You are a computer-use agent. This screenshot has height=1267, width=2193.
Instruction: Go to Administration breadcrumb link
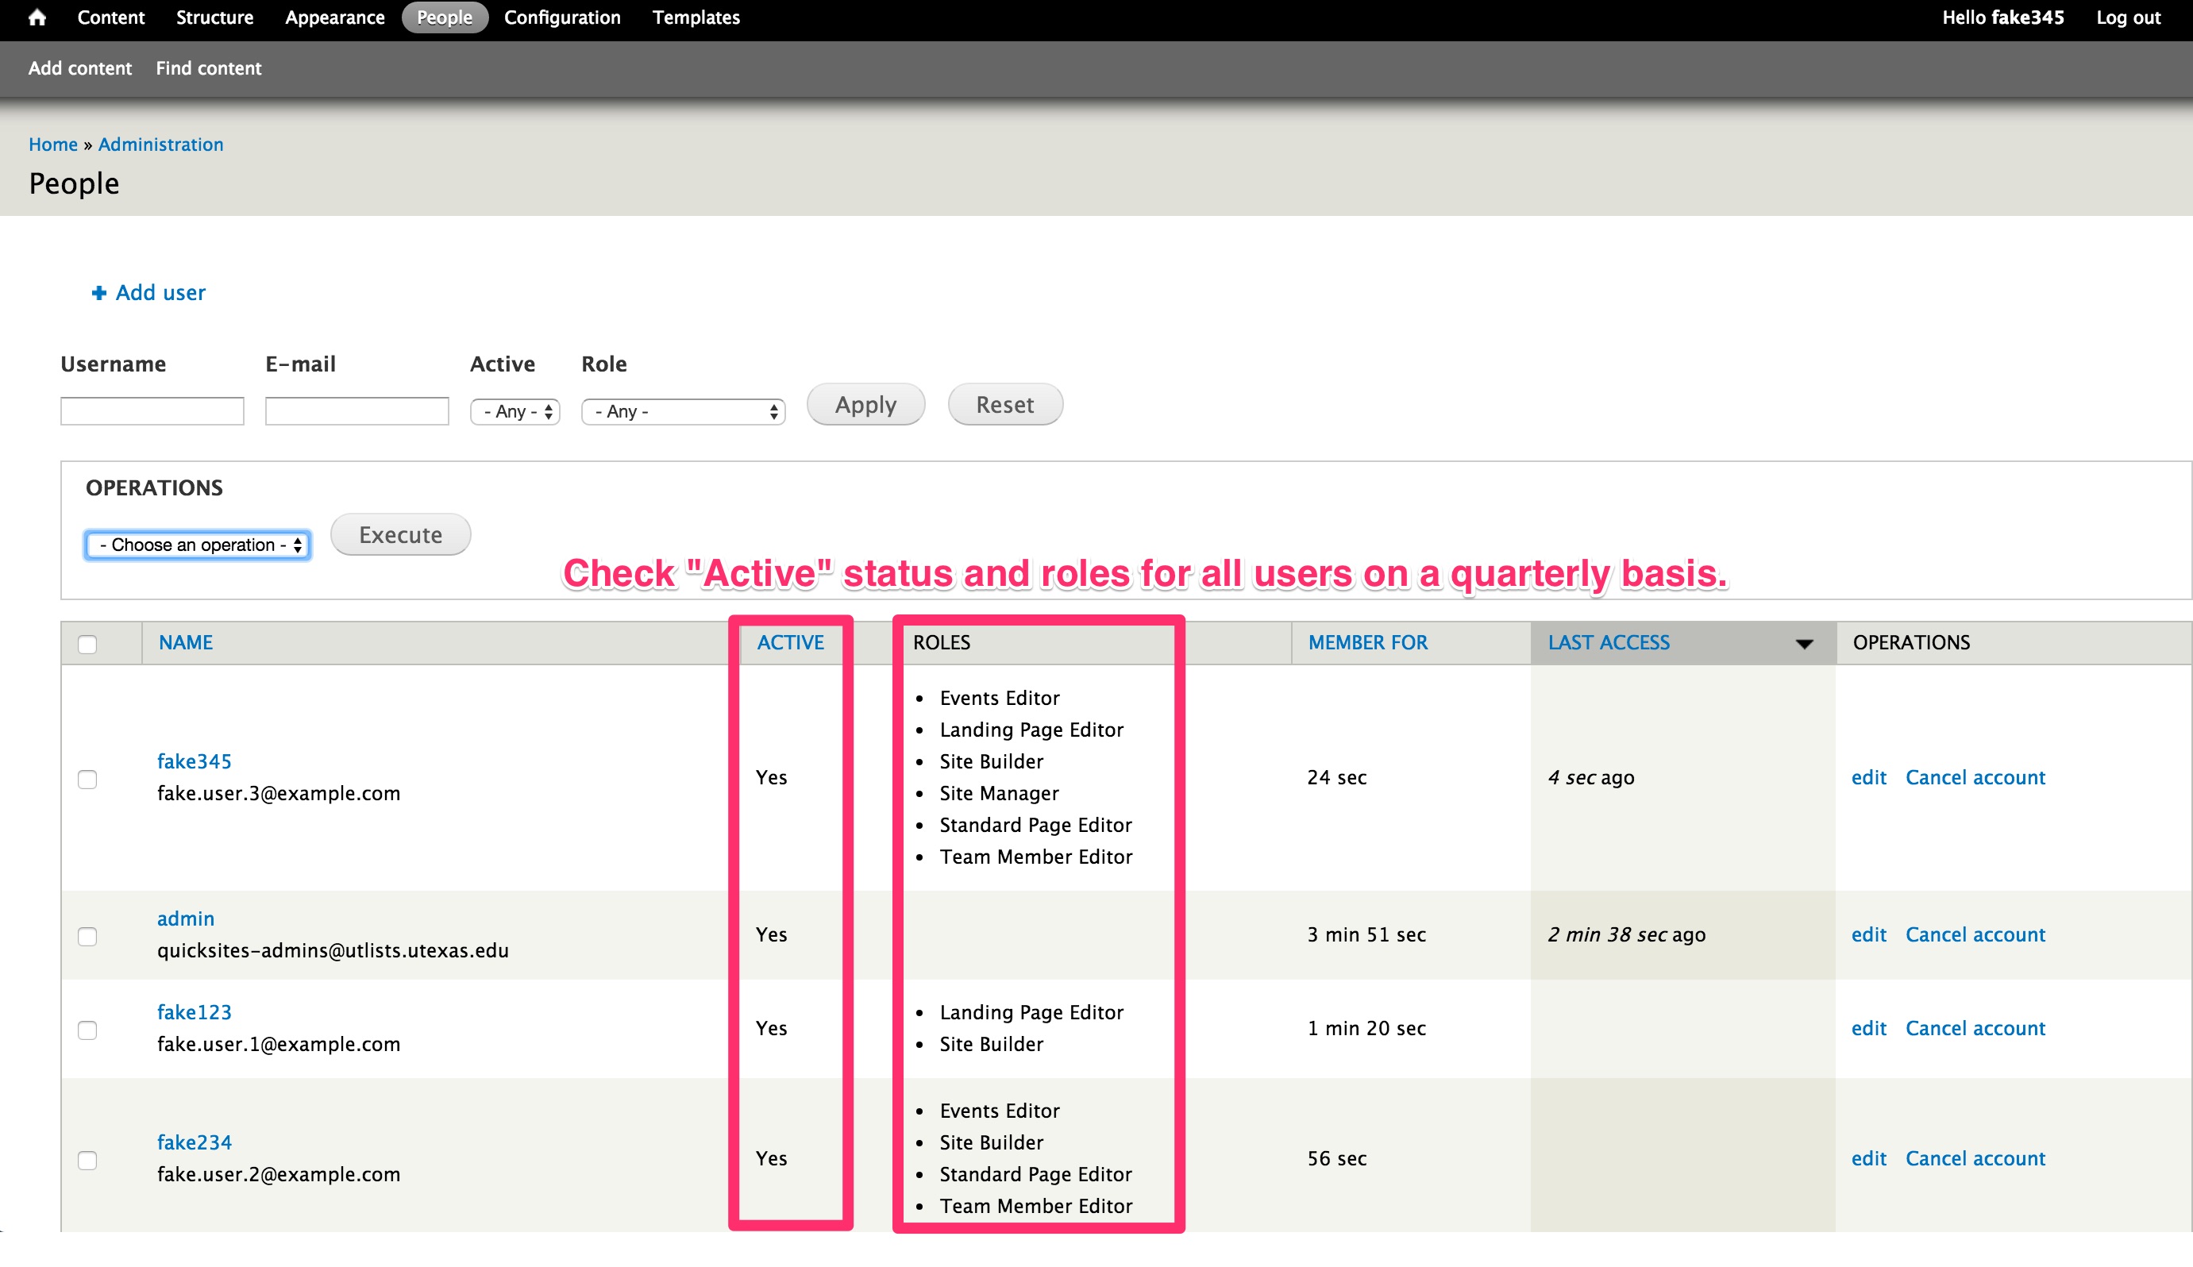(160, 144)
